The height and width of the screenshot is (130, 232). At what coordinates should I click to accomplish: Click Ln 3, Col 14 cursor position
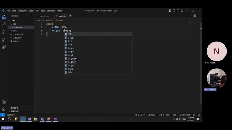click(x=140, y=115)
